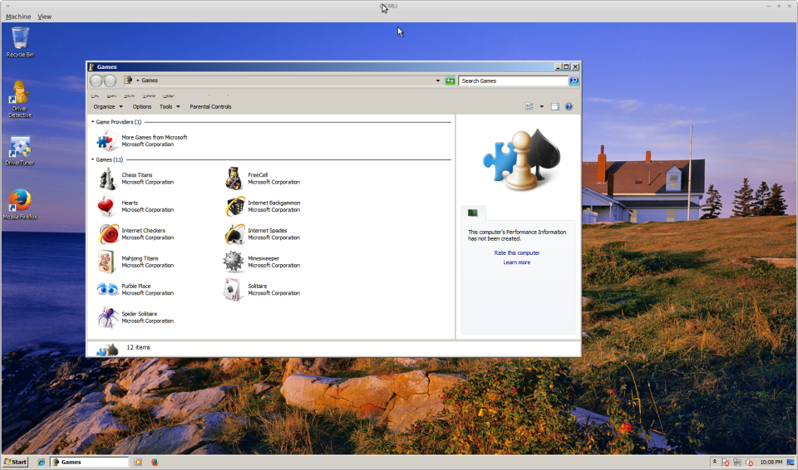The width and height of the screenshot is (798, 470).
Task: Select the Minesweeper mine icon
Action: [234, 262]
